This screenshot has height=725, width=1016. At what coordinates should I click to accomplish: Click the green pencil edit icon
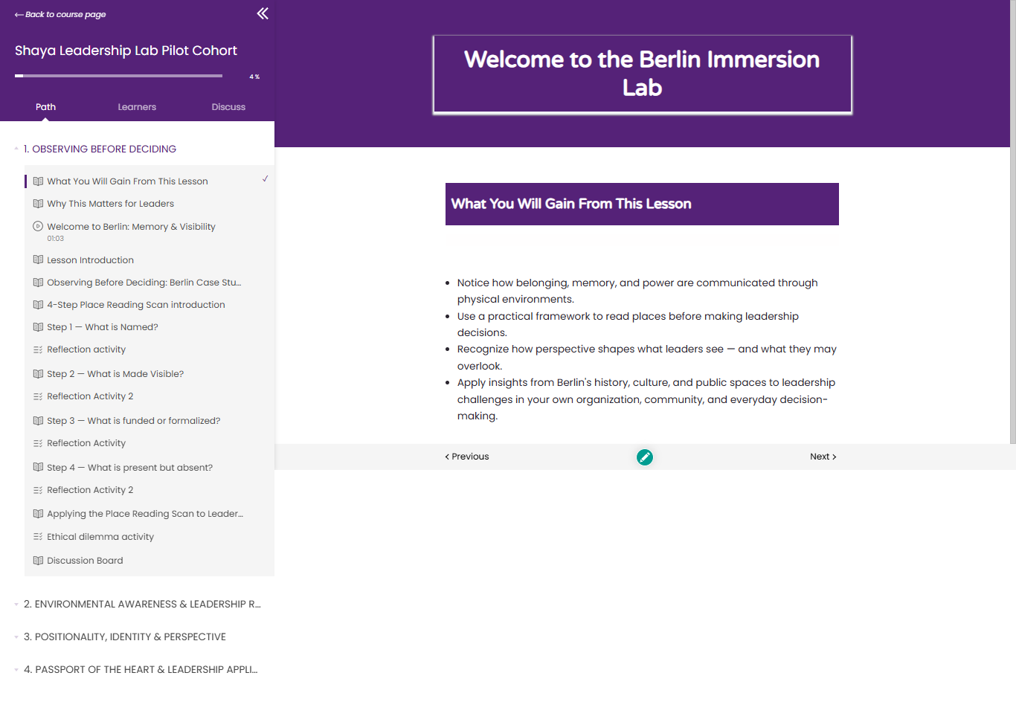tap(645, 457)
